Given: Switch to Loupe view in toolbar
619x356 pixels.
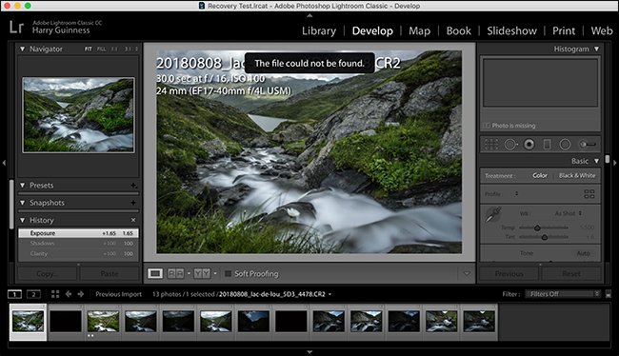Looking at the screenshot, I should click(x=155, y=273).
